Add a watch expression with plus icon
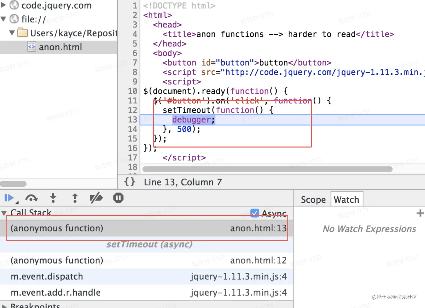The image size is (425, 308). coord(420,213)
